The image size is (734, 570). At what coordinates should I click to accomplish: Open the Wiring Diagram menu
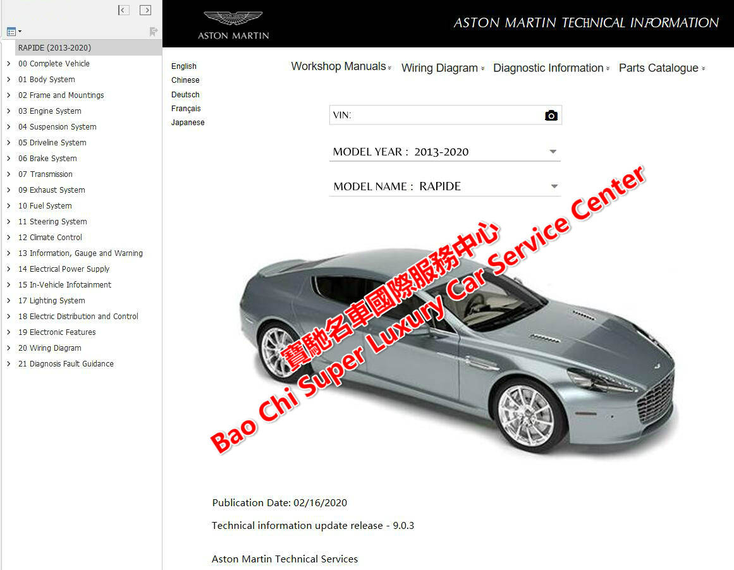[x=443, y=68]
